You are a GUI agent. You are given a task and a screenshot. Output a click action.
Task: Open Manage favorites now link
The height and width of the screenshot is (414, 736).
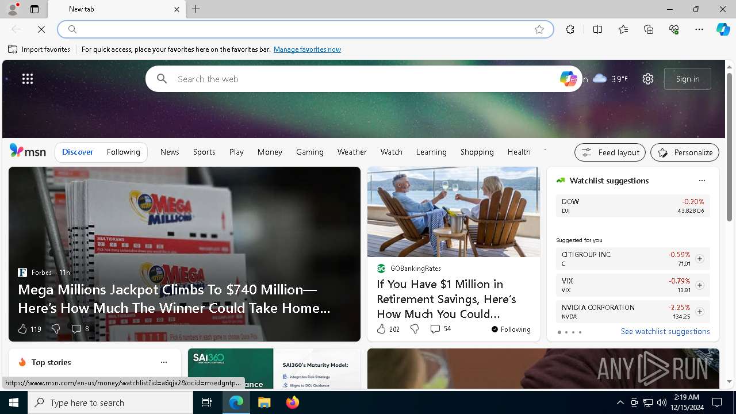[307, 49]
